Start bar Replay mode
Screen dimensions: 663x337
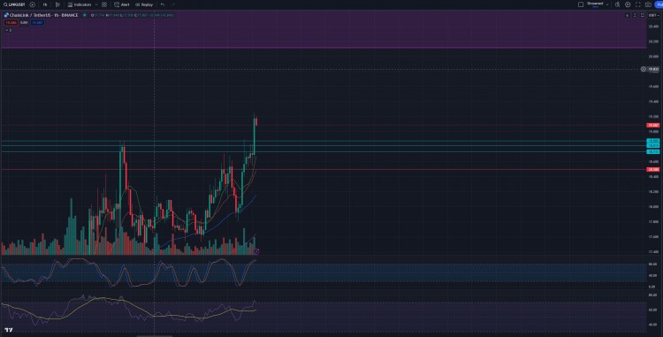coord(144,4)
